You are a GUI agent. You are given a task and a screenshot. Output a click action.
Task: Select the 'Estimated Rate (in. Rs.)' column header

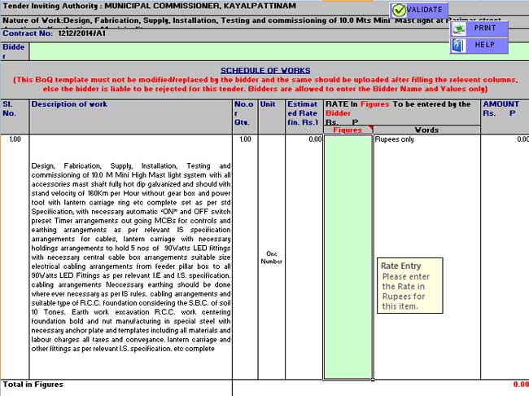click(x=304, y=117)
